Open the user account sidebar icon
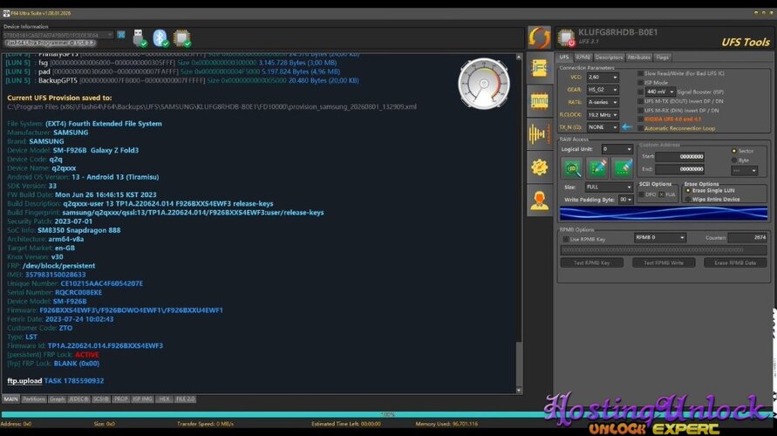 pos(539,201)
